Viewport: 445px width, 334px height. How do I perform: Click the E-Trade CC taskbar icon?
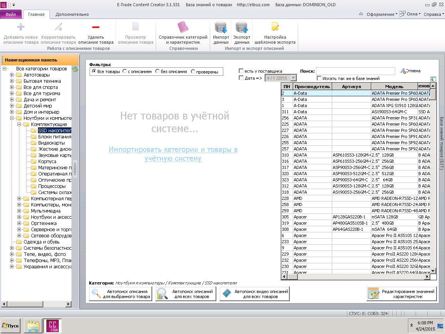(53, 326)
